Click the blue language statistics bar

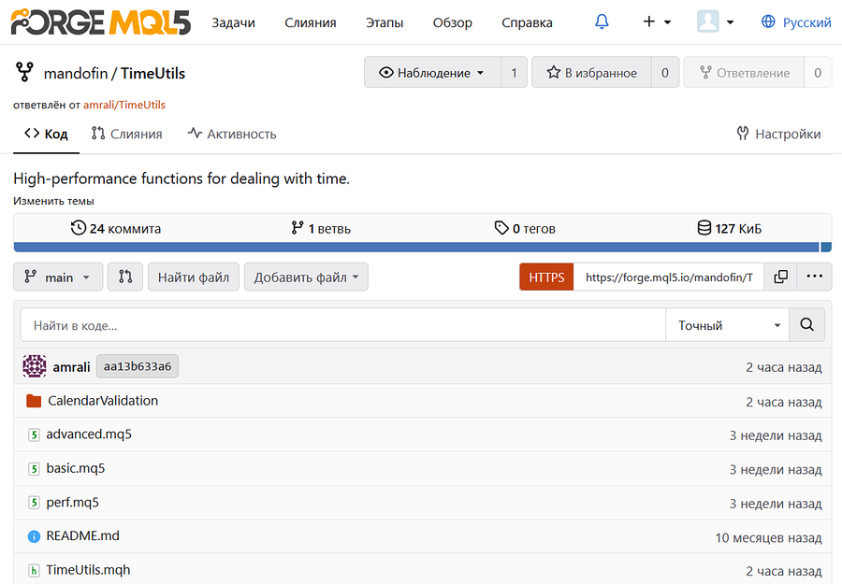click(x=416, y=247)
